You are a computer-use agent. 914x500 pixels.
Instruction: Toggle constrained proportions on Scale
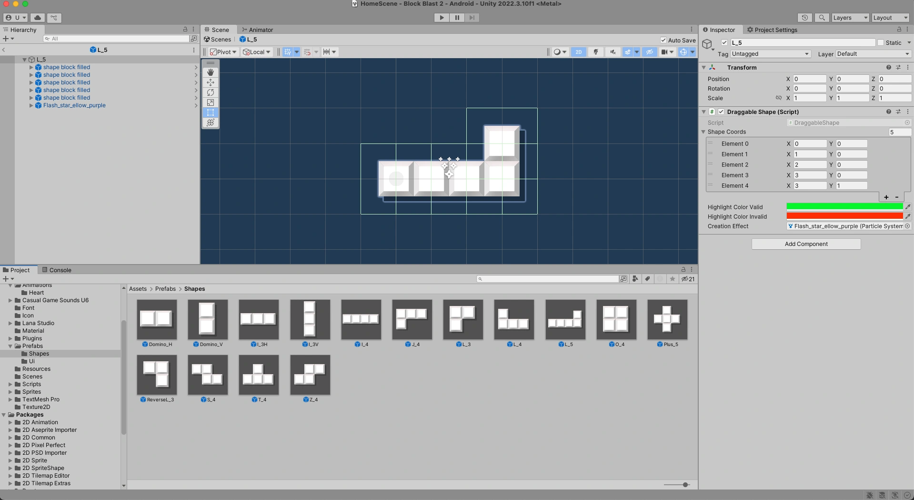click(779, 98)
